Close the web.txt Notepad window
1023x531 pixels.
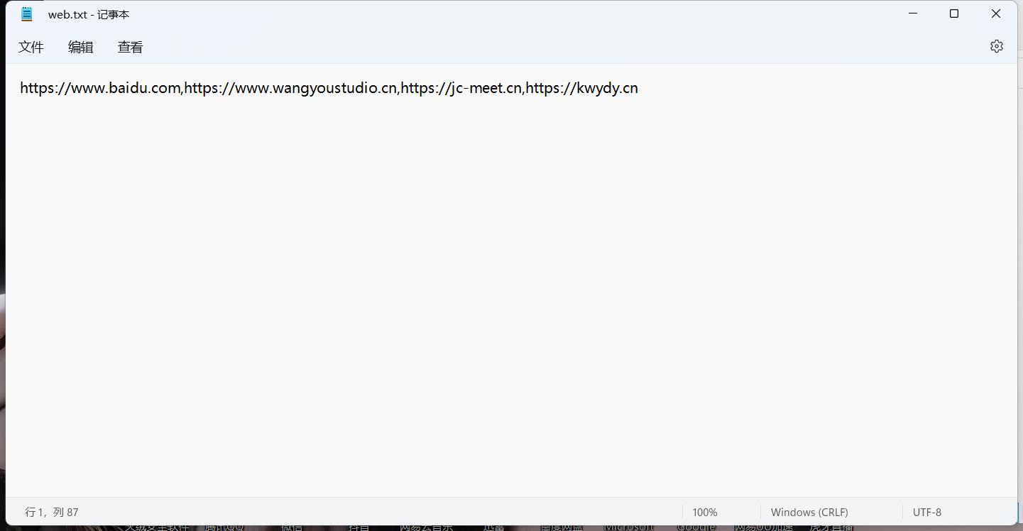[995, 13]
